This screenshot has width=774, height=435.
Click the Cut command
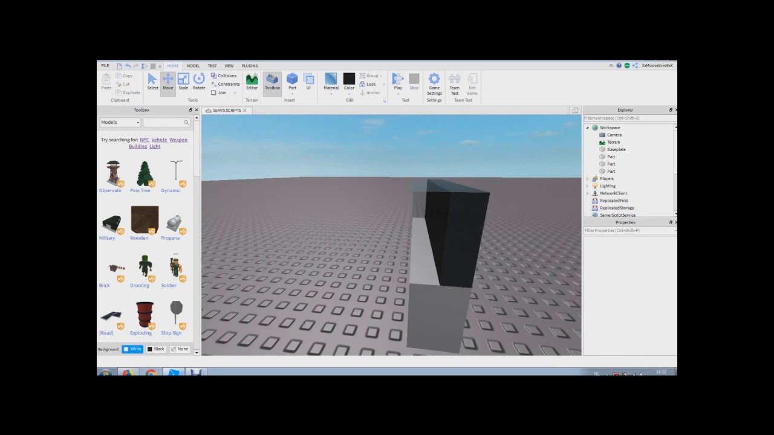(123, 84)
